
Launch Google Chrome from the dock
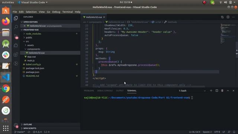click(6, 89)
